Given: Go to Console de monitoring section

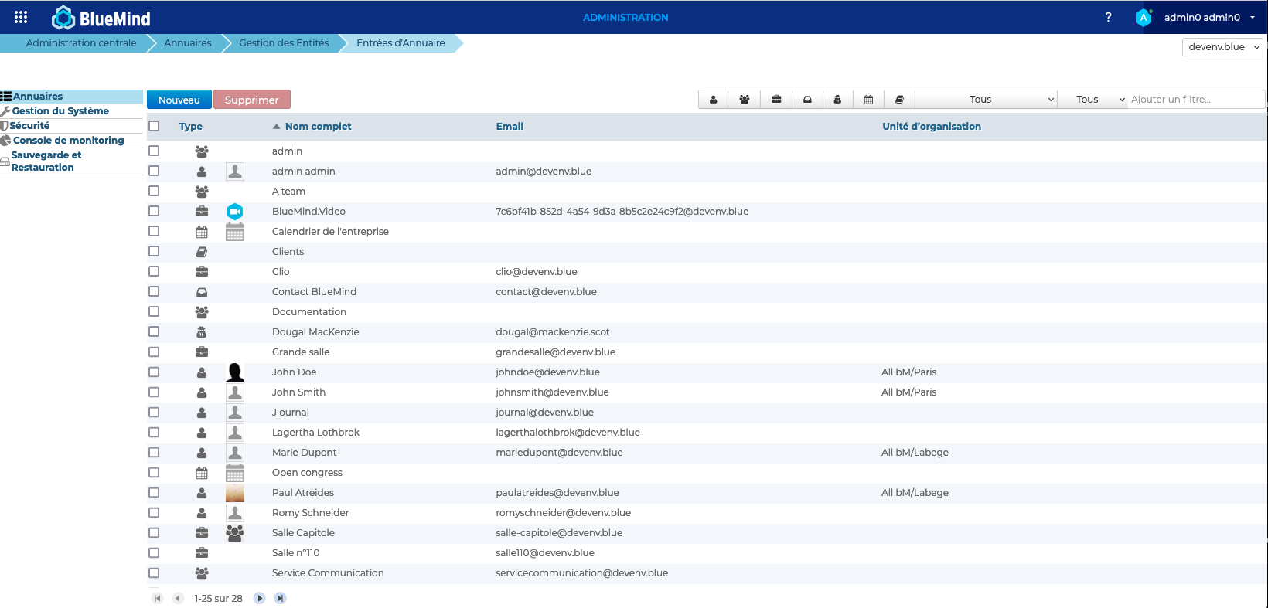Looking at the screenshot, I should tap(68, 140).
